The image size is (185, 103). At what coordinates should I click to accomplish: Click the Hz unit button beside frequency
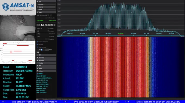[54, 25]
